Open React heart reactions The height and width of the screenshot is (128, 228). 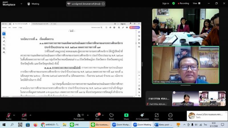pyautogui.click(x=111, y=116)
